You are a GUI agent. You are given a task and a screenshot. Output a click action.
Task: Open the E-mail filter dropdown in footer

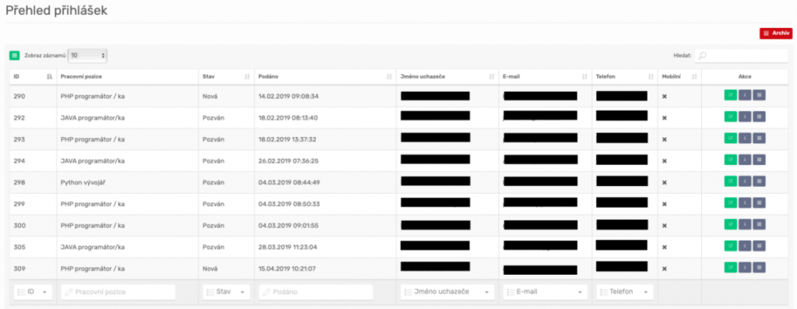coord(545,292)
